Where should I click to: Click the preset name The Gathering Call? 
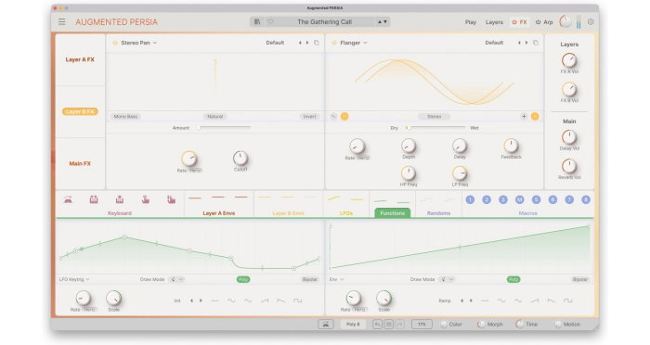click(325, 22)
